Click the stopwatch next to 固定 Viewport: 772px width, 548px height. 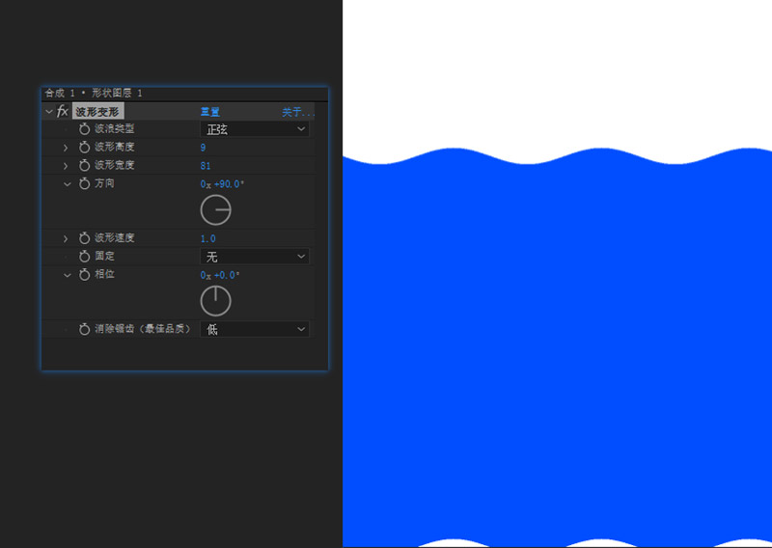coord(84,257)
